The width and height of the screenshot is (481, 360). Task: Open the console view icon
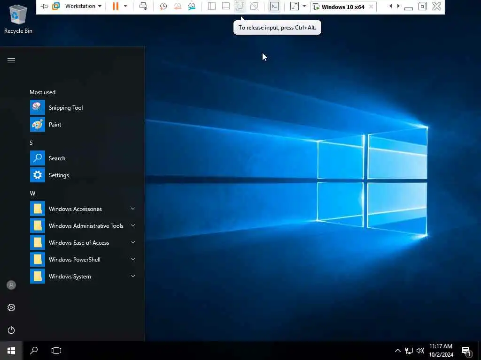[x=274, y=6]
